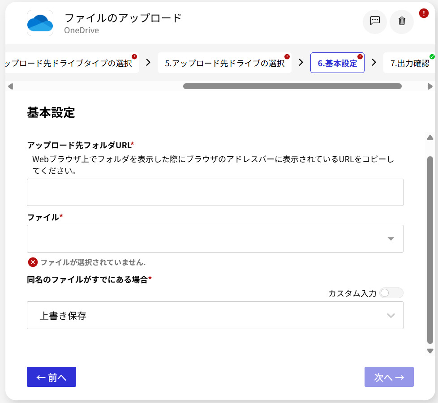Open the アップロード先ドライブタイプの選択 step
This screenshot has width=438, height=403.
(69, 63)
